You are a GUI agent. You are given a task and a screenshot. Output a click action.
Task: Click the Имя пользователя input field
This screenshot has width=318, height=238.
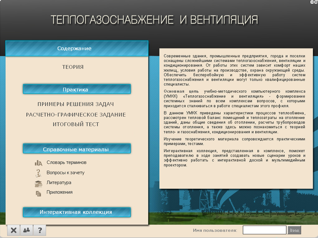(x=264, y=230)
